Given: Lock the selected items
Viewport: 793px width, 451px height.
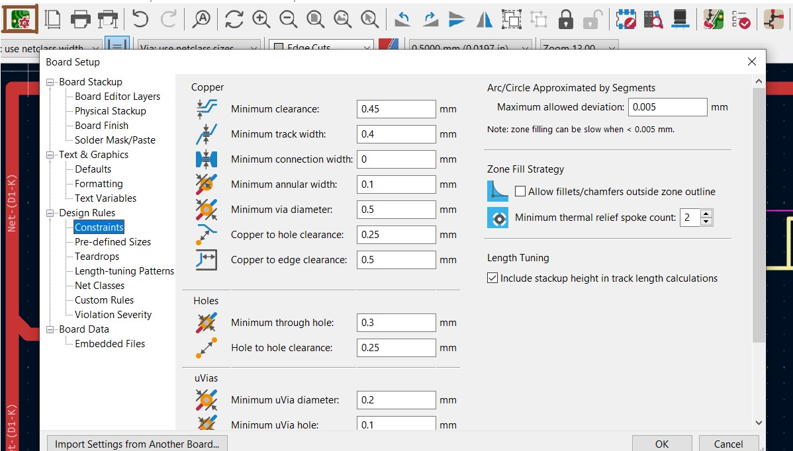Looking at the screenshot, I should click(x=565, y=19).
